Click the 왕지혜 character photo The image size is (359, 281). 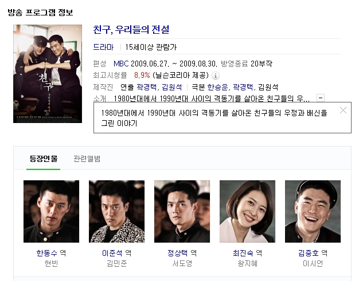coord(248,211)
